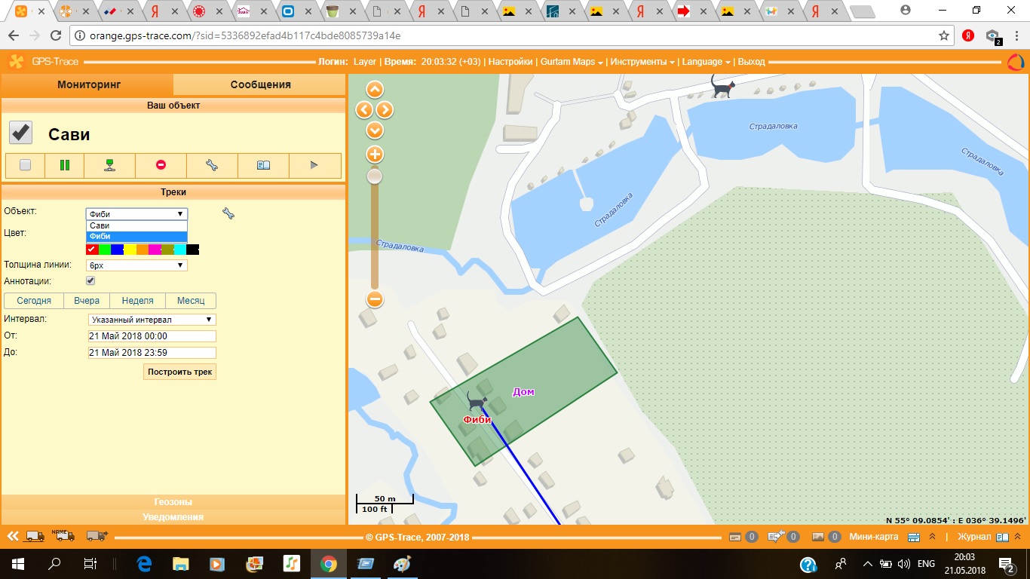Click the red stop icon in the object toolbar
This screenshot has width=1030, height=579.
(161, 165)
